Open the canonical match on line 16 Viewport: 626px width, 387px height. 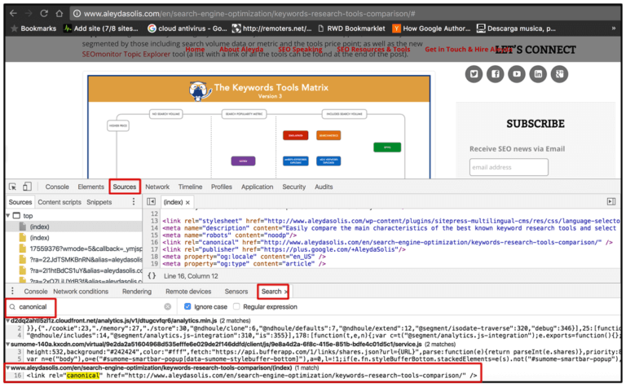click(x=252, y=376)
